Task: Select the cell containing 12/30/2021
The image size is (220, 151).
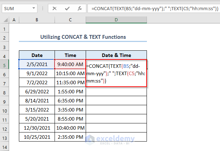Action: tap(36, 129)
